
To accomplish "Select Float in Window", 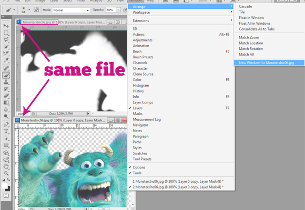I will click(x=269, y=18).
